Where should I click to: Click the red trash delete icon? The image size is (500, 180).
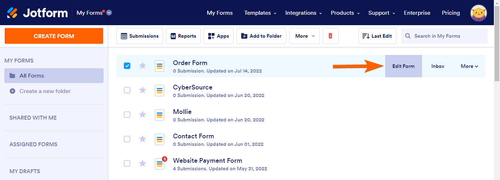pyautogui.click(x=330, y=36)
